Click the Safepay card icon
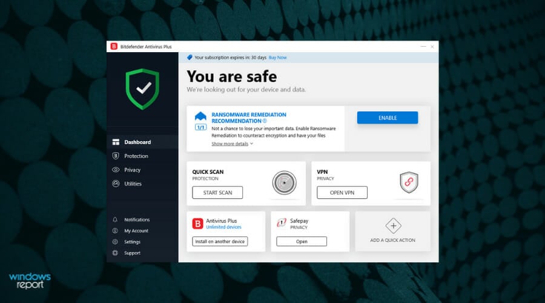Screen dimensions: 545x303 pos(282,222)
